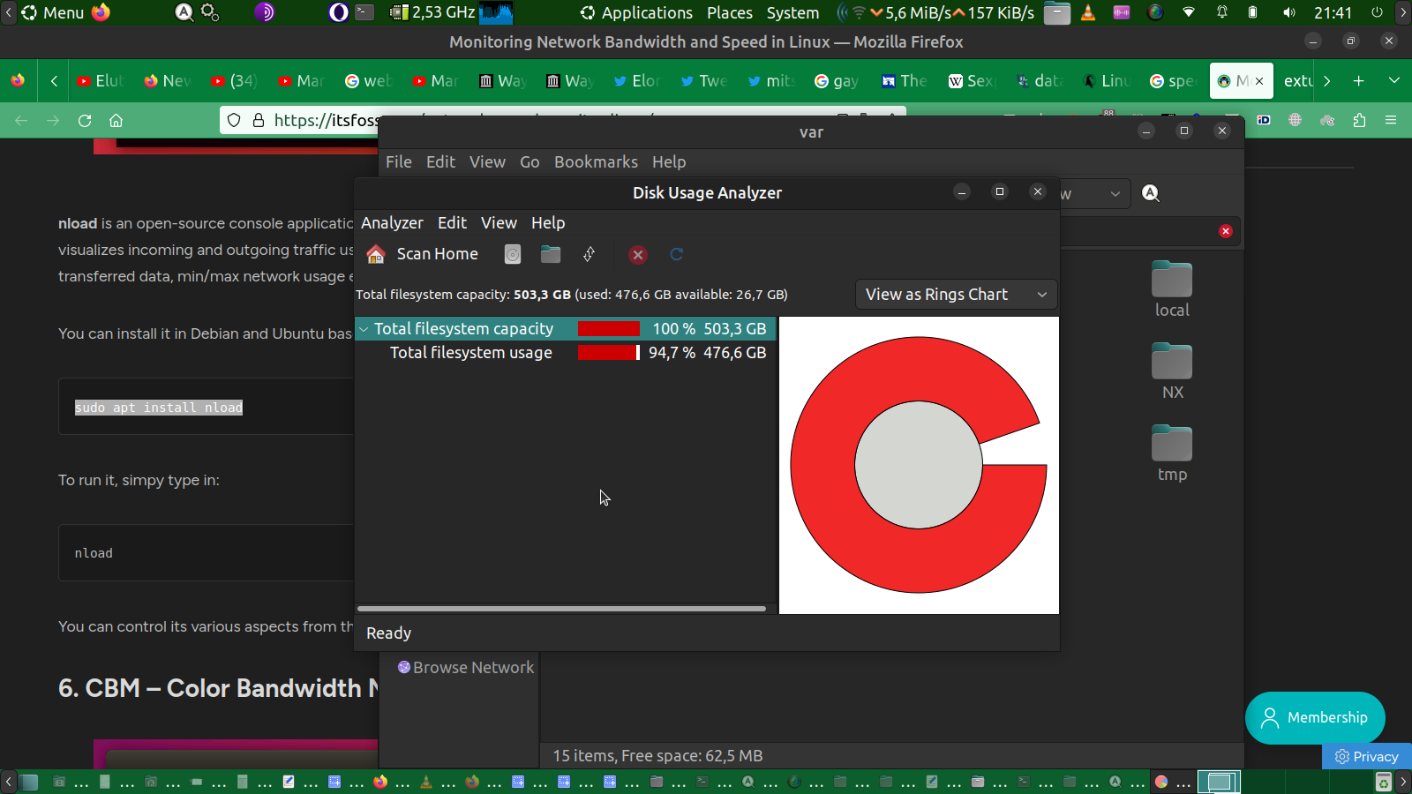Open the tmp folder
The width and height of the screenshot is (1412, 794).
pyautogui.click(x=1172, y=446)
